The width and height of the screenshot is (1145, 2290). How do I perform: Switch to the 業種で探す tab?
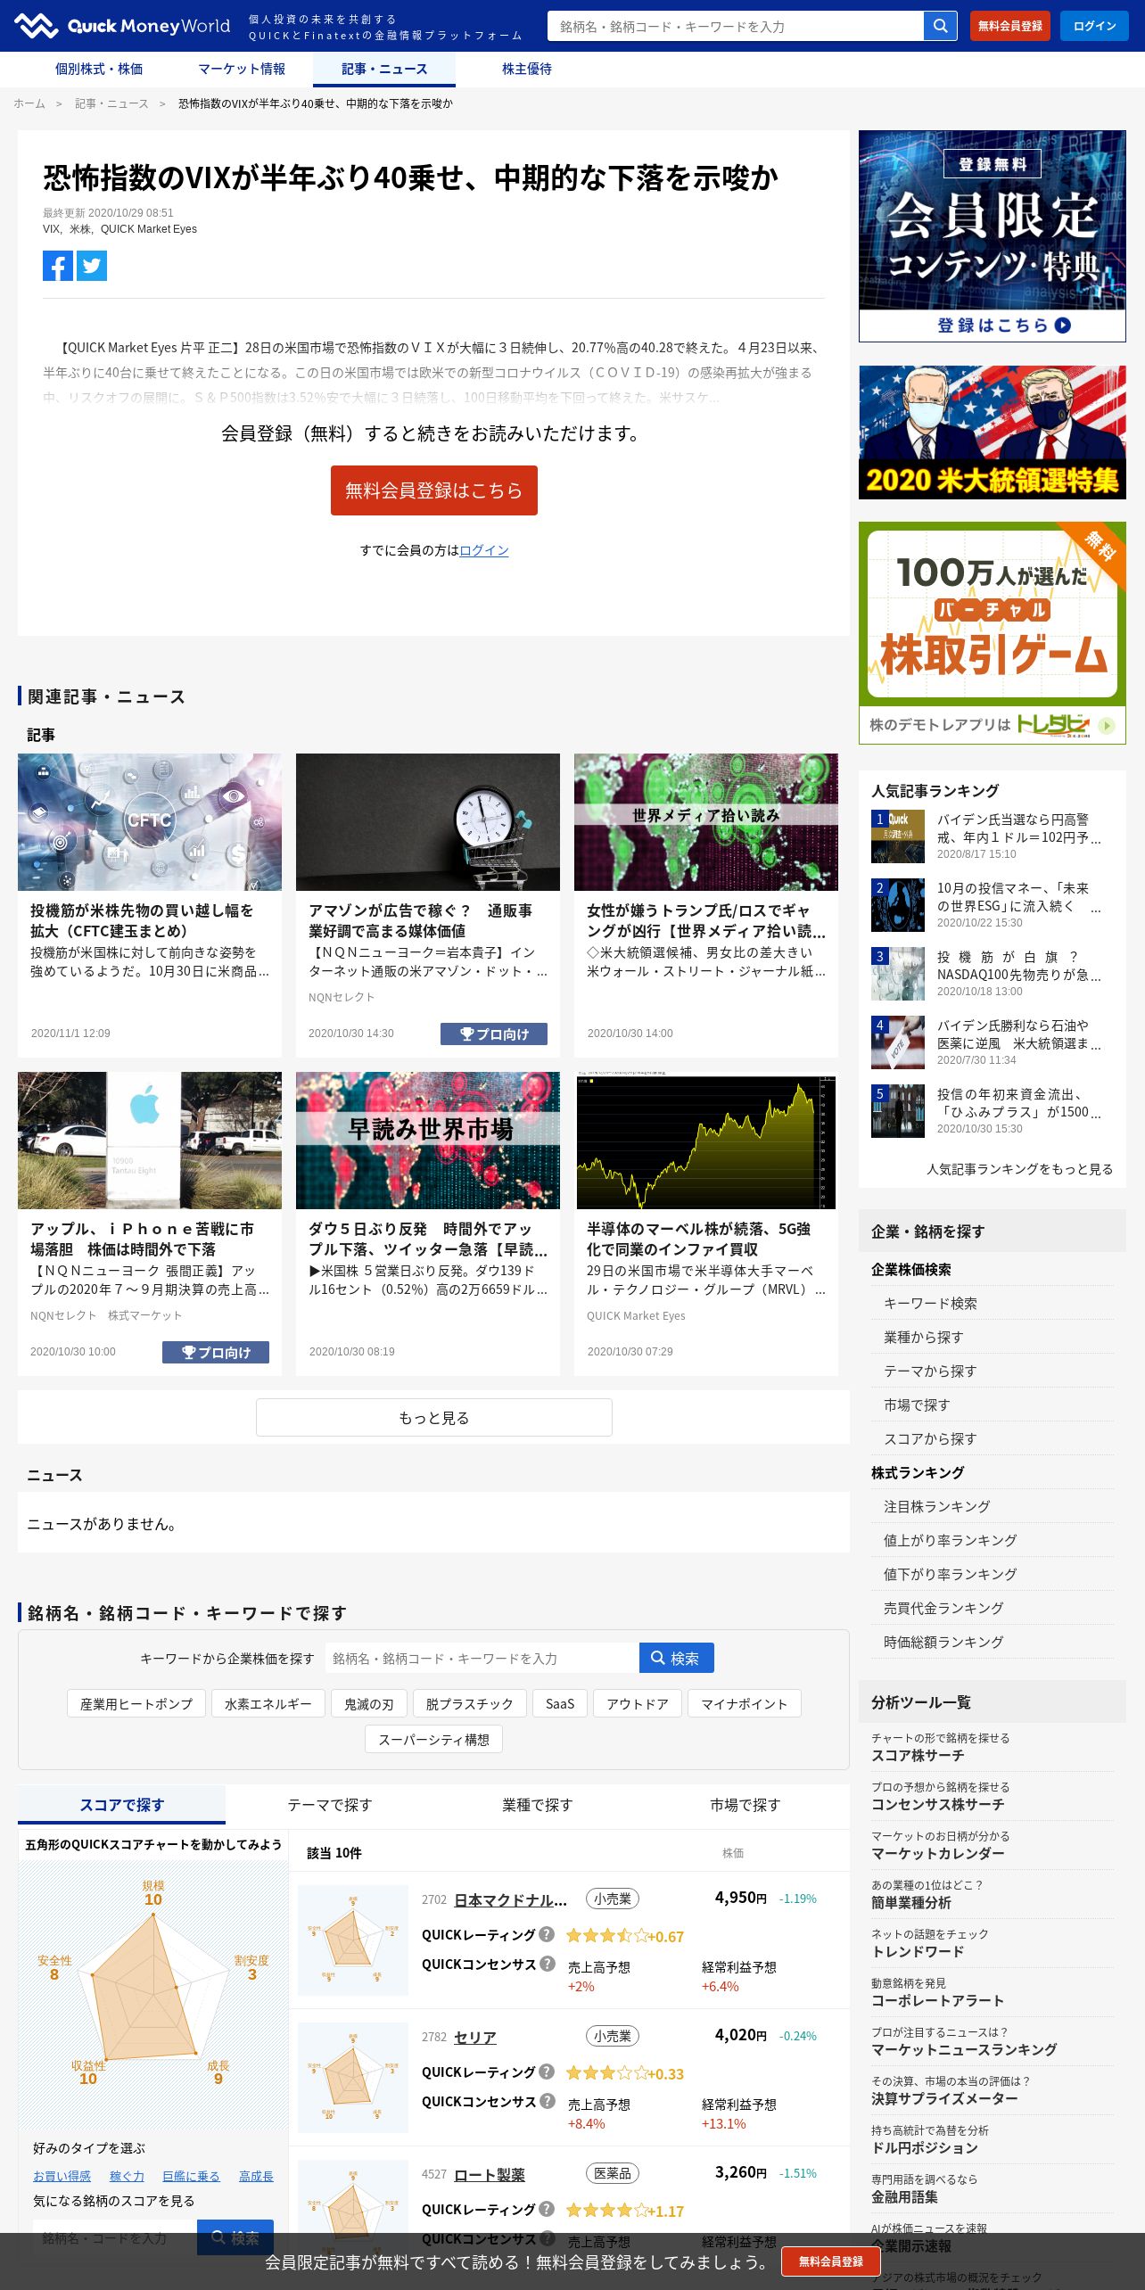click(x=538, y=1805)
